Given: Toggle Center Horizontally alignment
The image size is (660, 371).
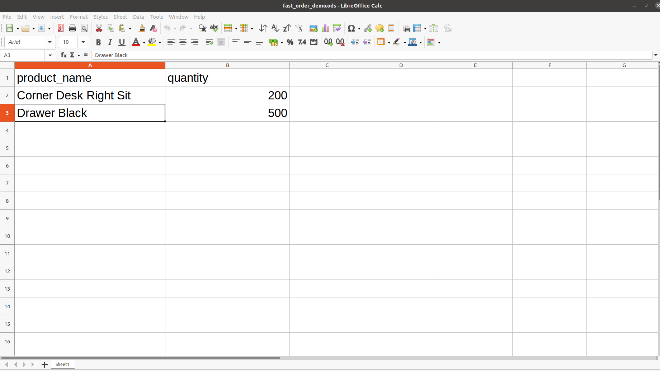Looking at the screenshot, I should 183,42.
